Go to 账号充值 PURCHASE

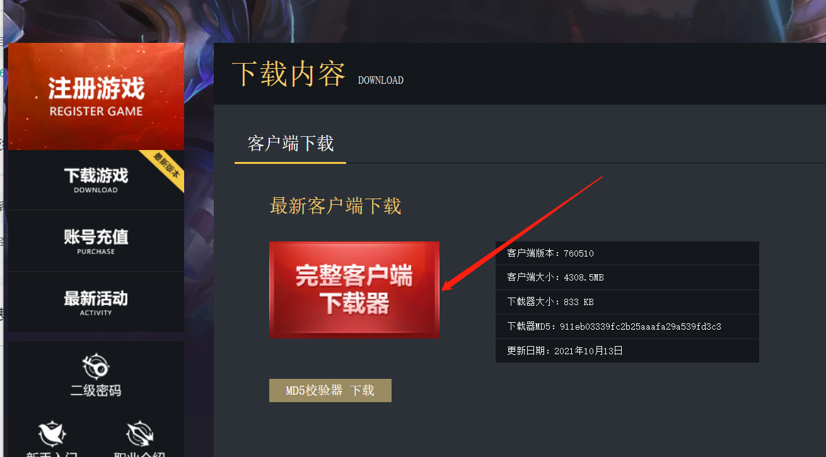tap(96, 241)
